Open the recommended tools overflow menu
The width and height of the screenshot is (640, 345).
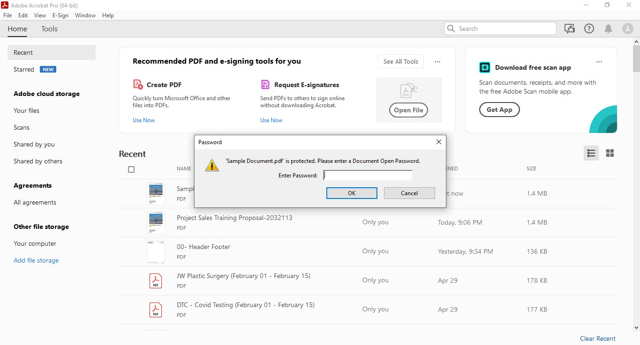pyautogui.click(x=437, y=61)
